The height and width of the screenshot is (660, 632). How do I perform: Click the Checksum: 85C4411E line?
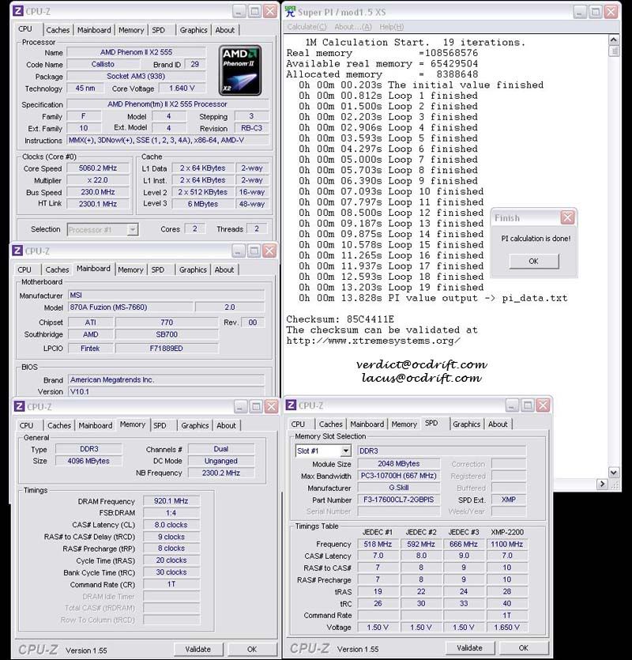(340, 319)
